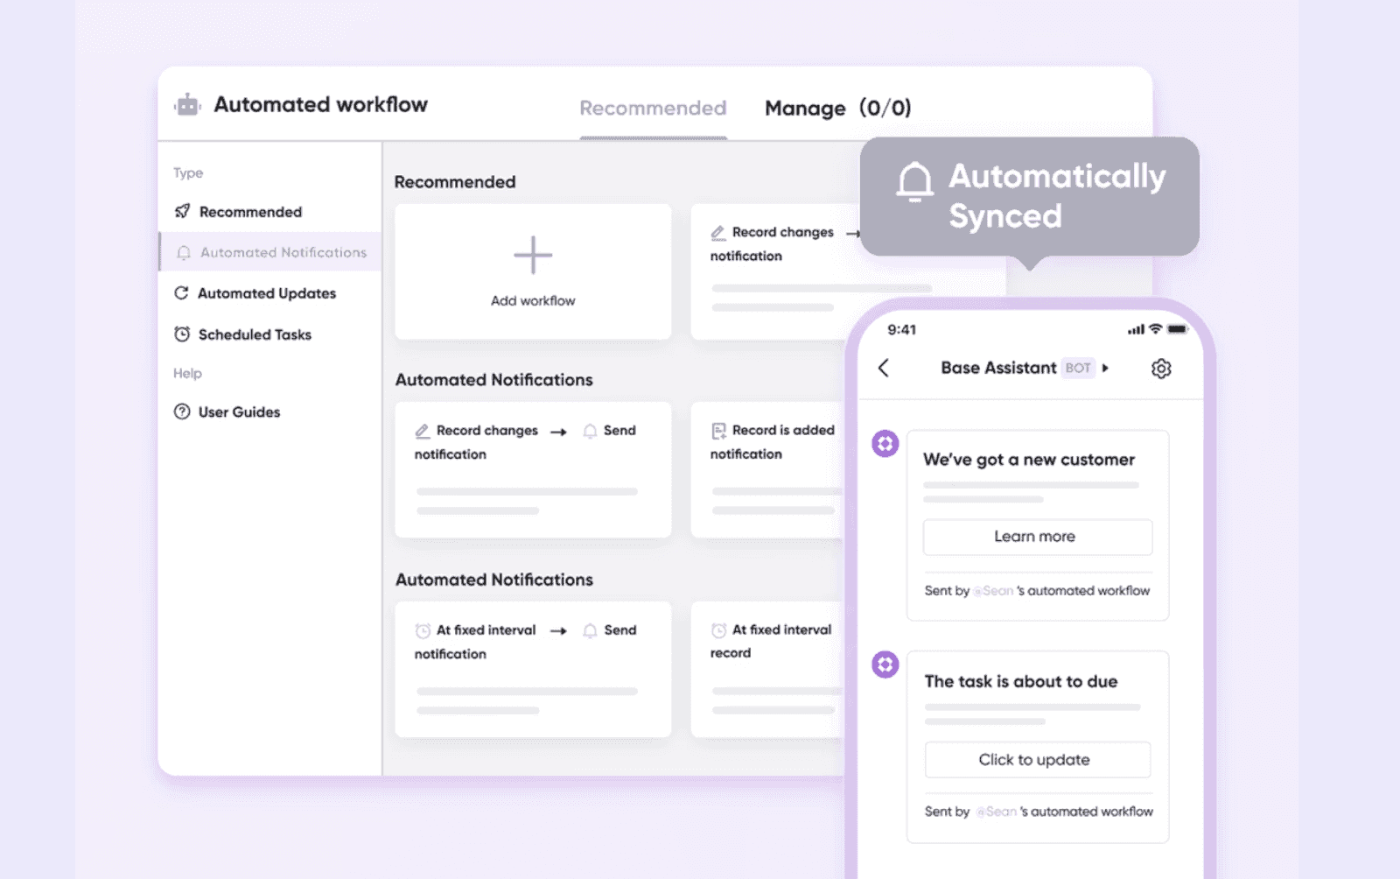1400x879 pixels.
Task: Select the rocket icon beside Recommended
Action: [x=182, y=211]
